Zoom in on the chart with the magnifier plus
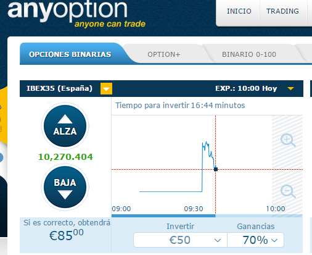 288,140
